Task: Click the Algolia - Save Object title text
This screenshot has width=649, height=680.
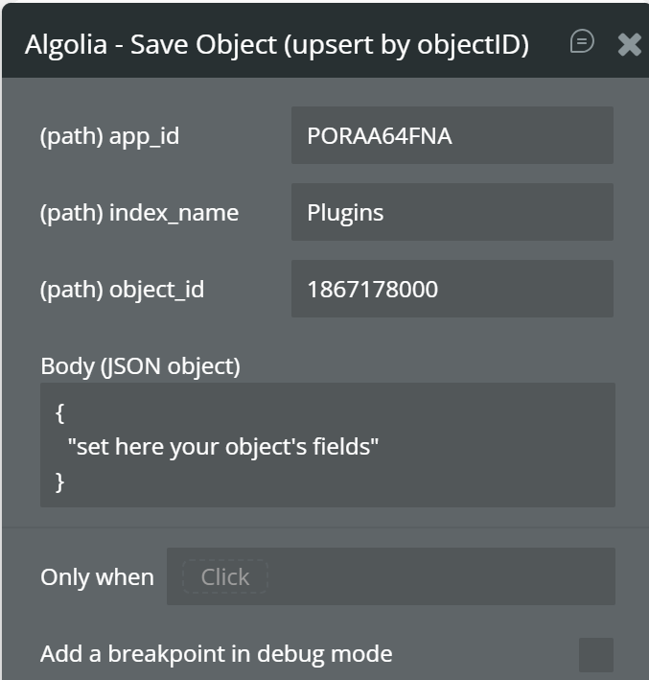Action: coord(276,45)
